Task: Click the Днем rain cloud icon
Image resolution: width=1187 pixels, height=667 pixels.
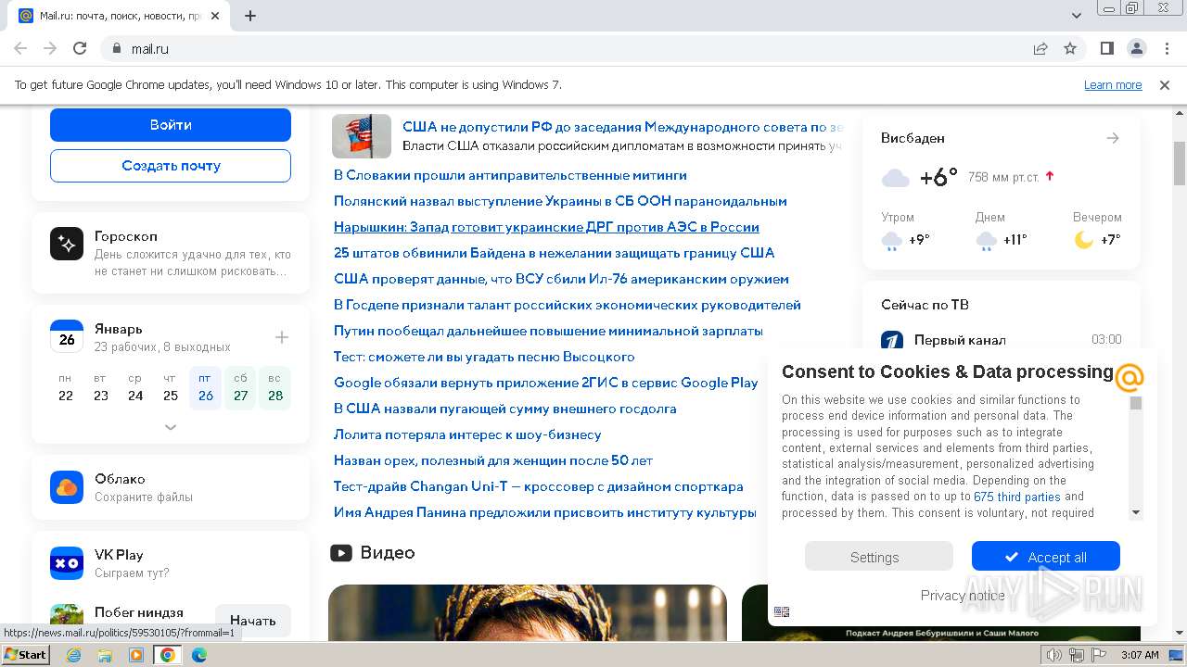Action: click(987, 241)
